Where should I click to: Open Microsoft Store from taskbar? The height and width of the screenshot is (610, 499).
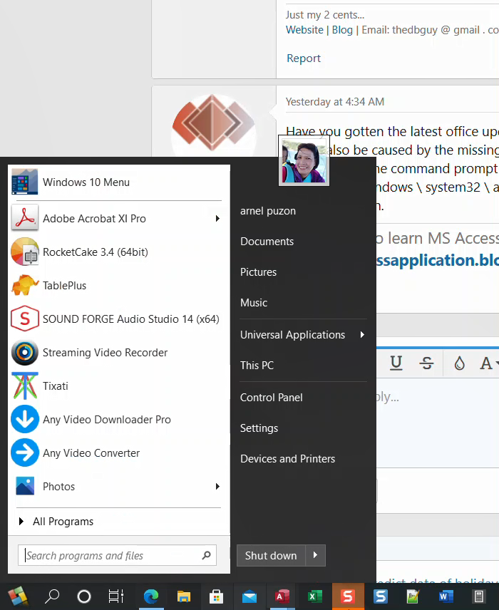pos(217,596)
